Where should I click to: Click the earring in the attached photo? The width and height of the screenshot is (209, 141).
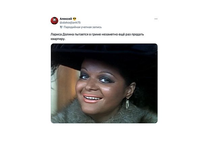pyautogui.click(x=127, y=103)
